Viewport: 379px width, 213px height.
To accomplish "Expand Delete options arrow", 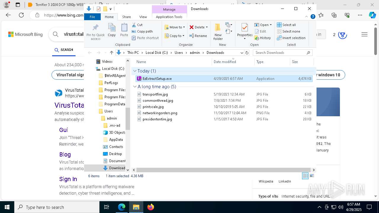I will click(x=207, y=27).
